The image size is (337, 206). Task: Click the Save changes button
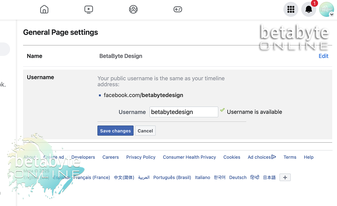(x=115, y=131)
